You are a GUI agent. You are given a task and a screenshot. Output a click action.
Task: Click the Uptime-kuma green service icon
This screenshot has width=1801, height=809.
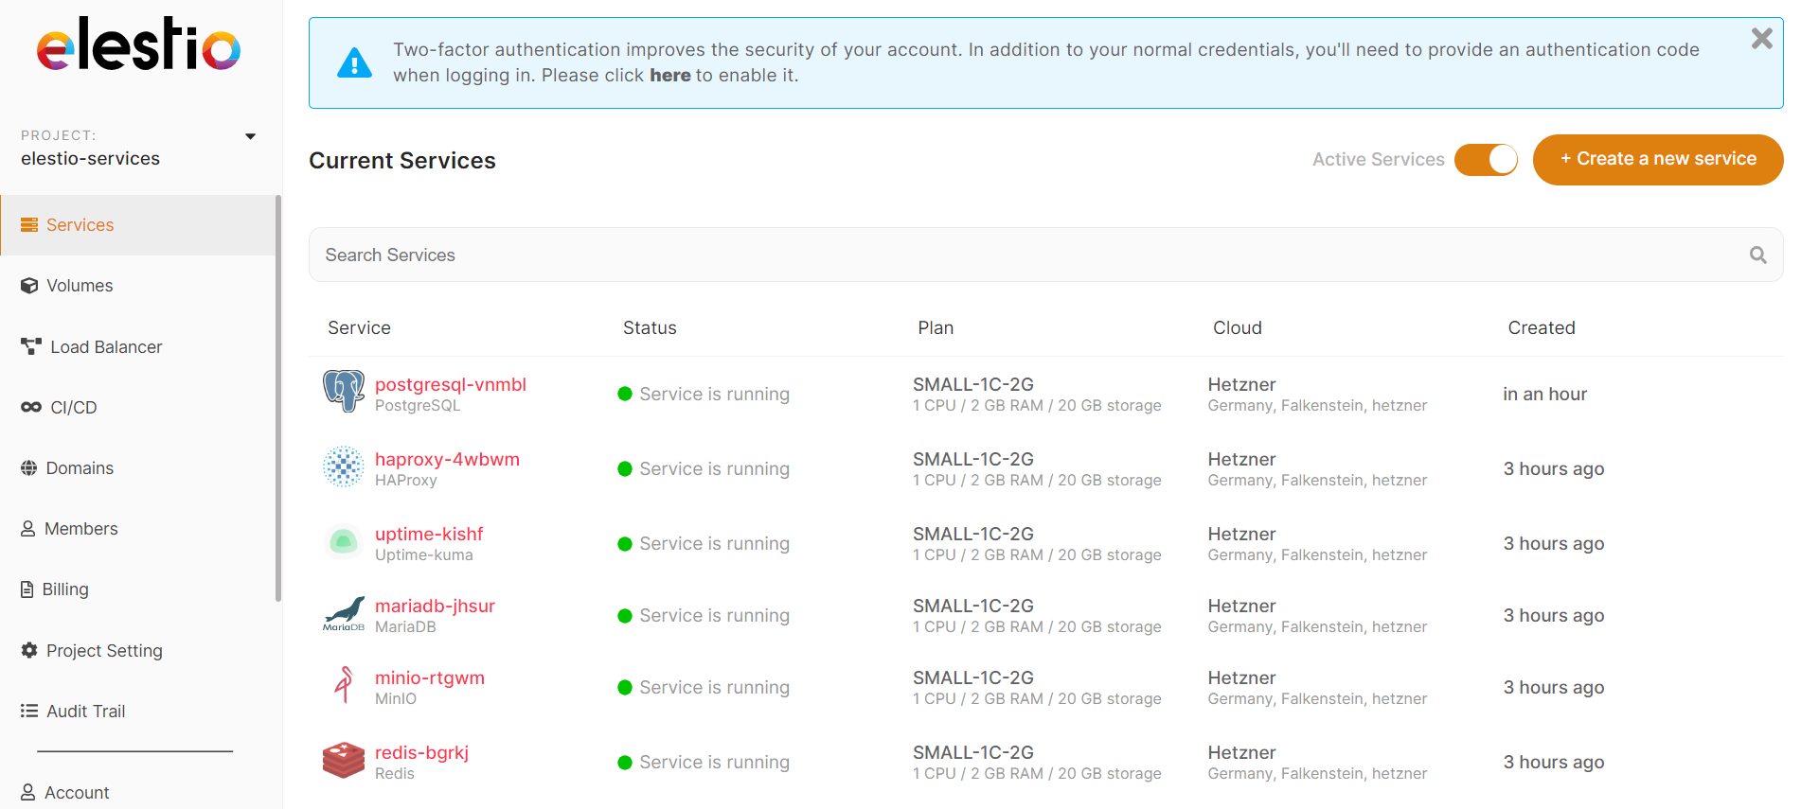[343, 542]
